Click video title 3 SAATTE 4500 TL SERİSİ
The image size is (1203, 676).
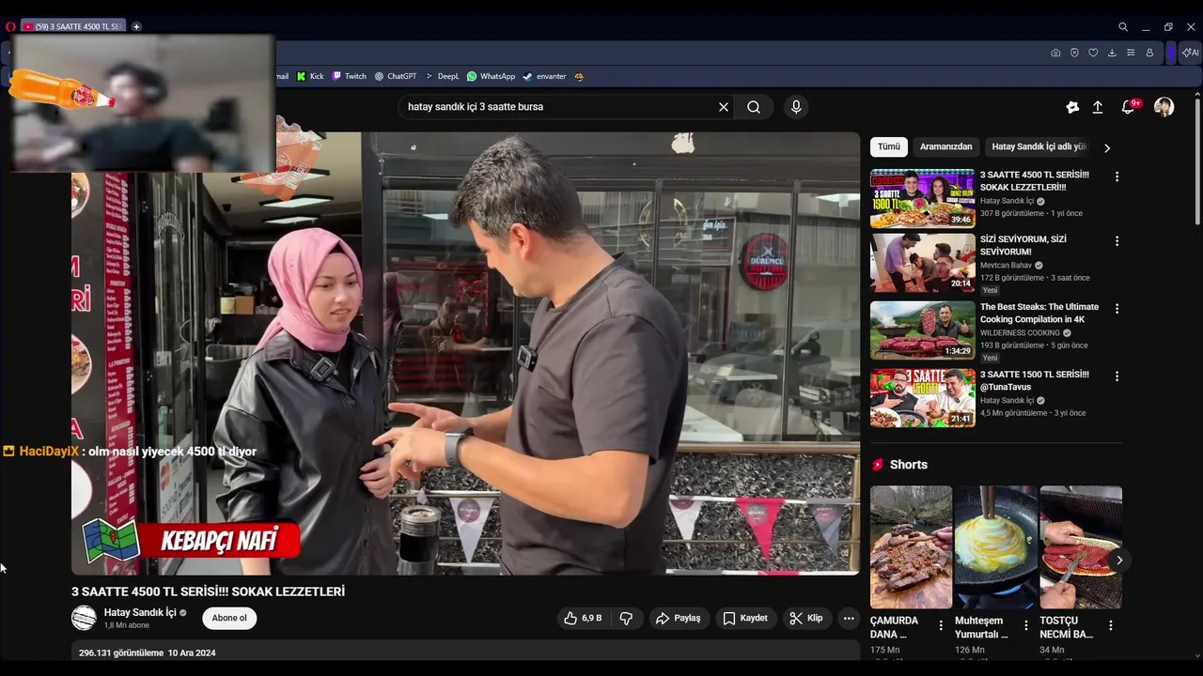(x=208, y=591)
